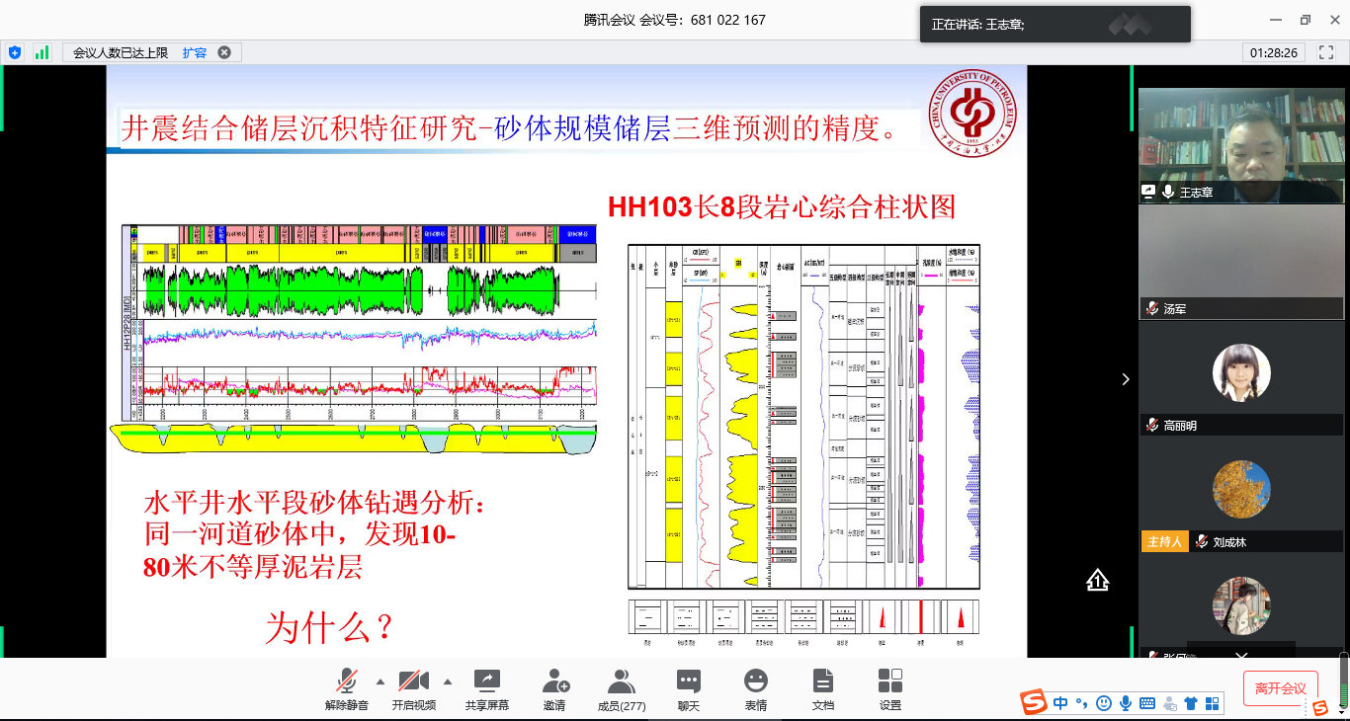Unmute microphone with 解除静音 button
The height and width of the screenshot is (721, 1350).
pyautogui.click(x=346, y=688)
